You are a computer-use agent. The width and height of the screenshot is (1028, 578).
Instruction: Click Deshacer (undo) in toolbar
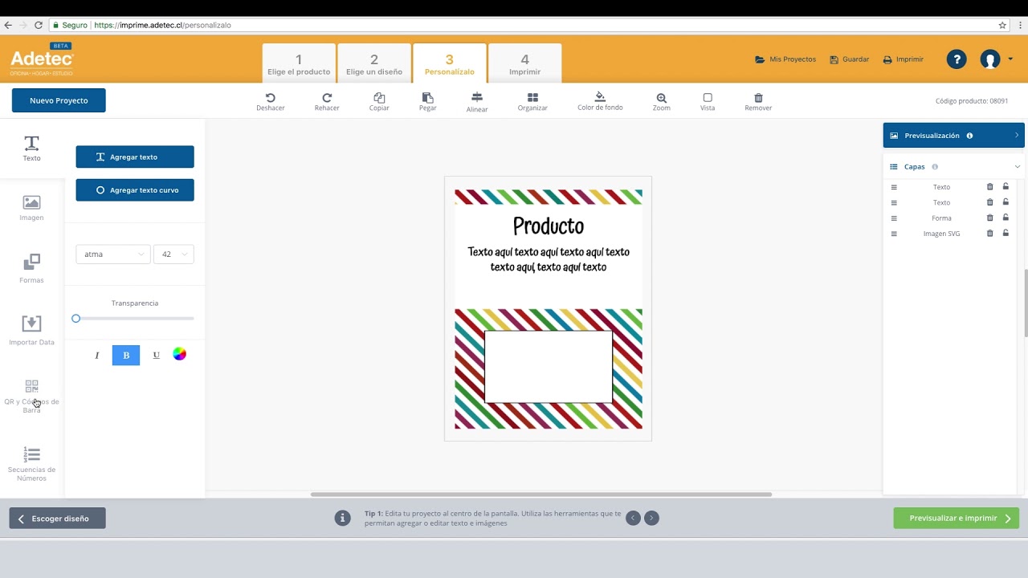coord(271,102)
